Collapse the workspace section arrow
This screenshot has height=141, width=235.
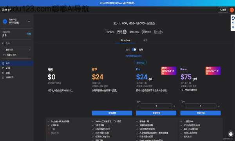point(3,50)
